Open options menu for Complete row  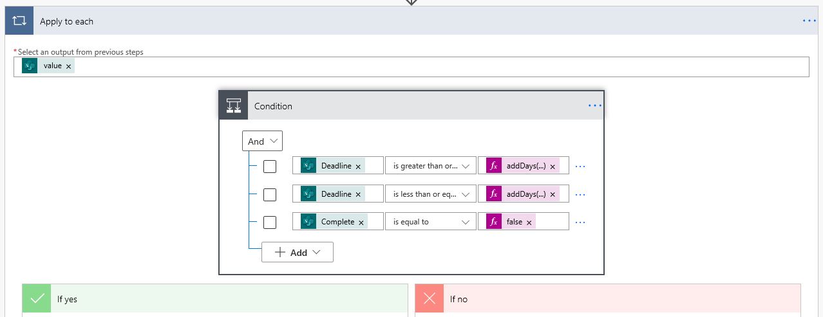[580, 222]
